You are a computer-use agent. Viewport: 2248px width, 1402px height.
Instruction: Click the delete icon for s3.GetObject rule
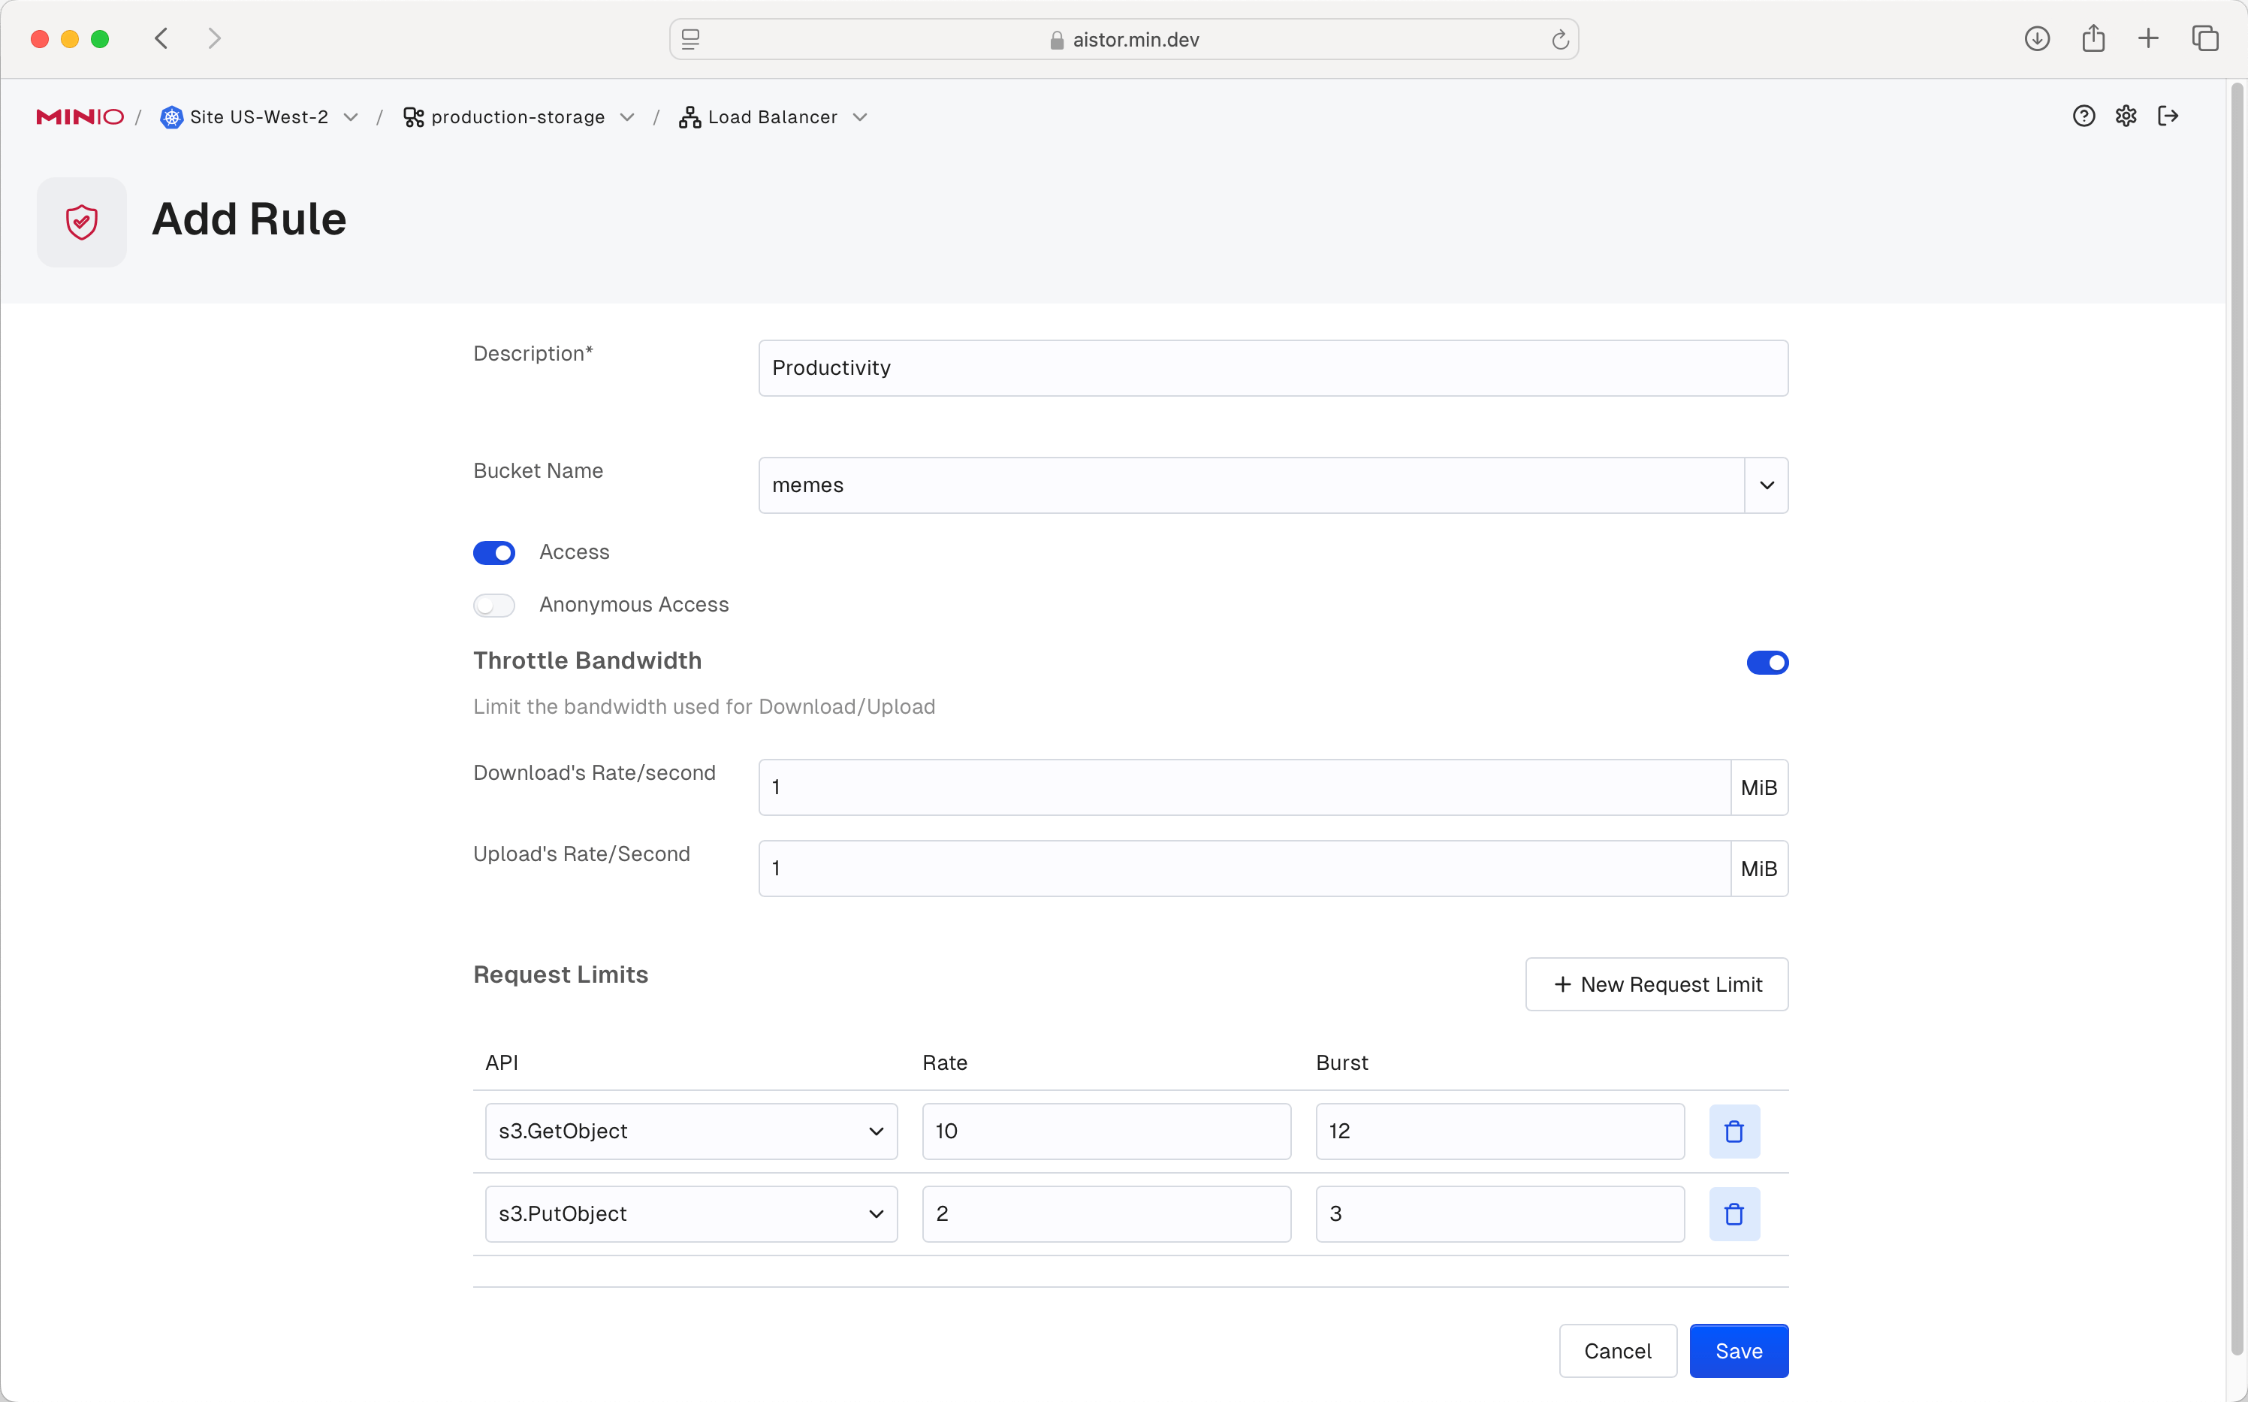(1735, 1131)
